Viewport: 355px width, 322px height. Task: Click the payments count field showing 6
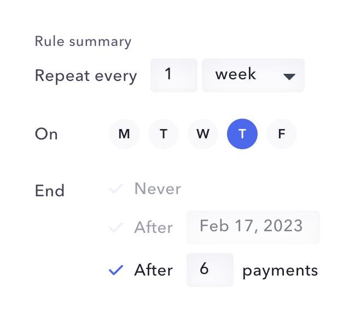tap(209, 270)
